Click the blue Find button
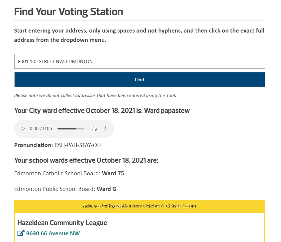This screenshot has width=281, height=242. click(140, 80)
